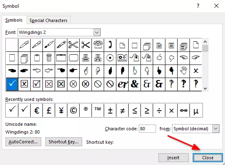
Task: Select the Symbols tab
Action: pos(14,20)
